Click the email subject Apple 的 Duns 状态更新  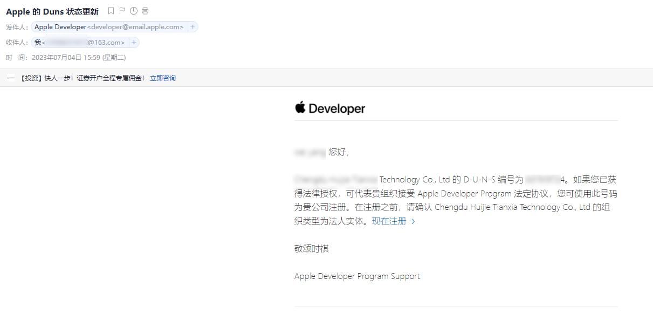coord(52,11)
